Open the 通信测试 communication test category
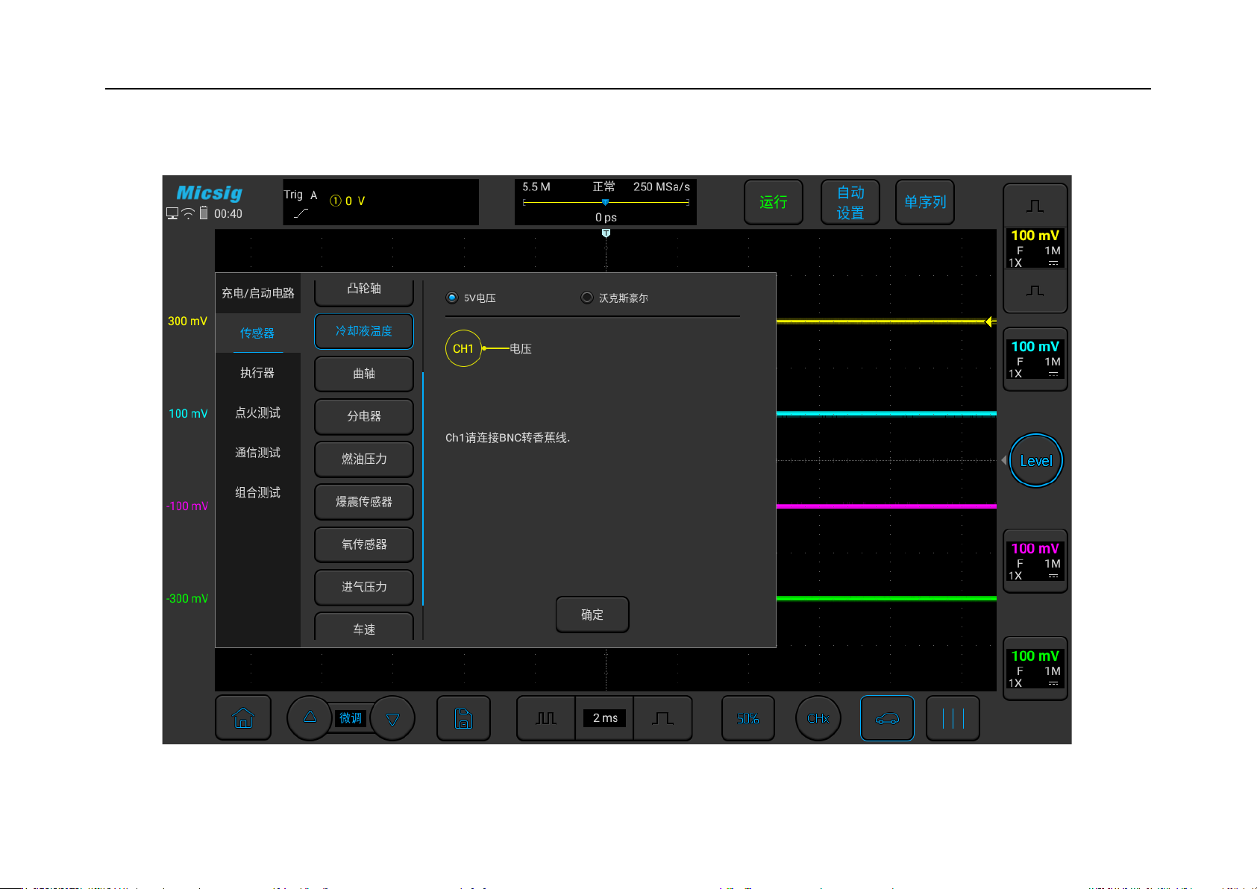The height and width of the screenshot is (889, 1257). point(258,453)
